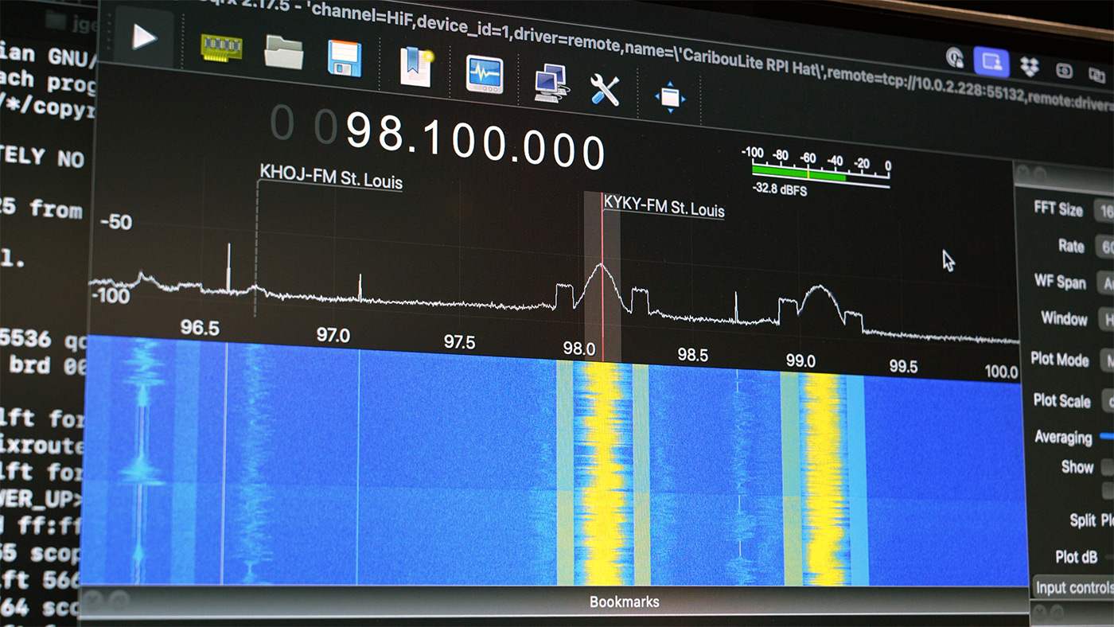The height and width of the screenshot is (627, 1114).
Task: Click the 100.0 frequency axis label
Action: (1000, 372)
